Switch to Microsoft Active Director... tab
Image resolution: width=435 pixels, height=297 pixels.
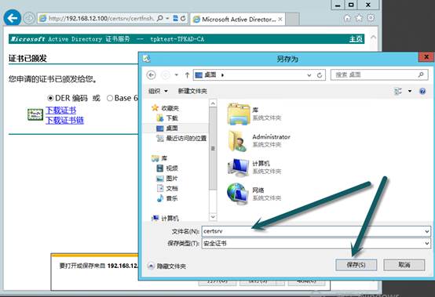click(x=238, y=19)
